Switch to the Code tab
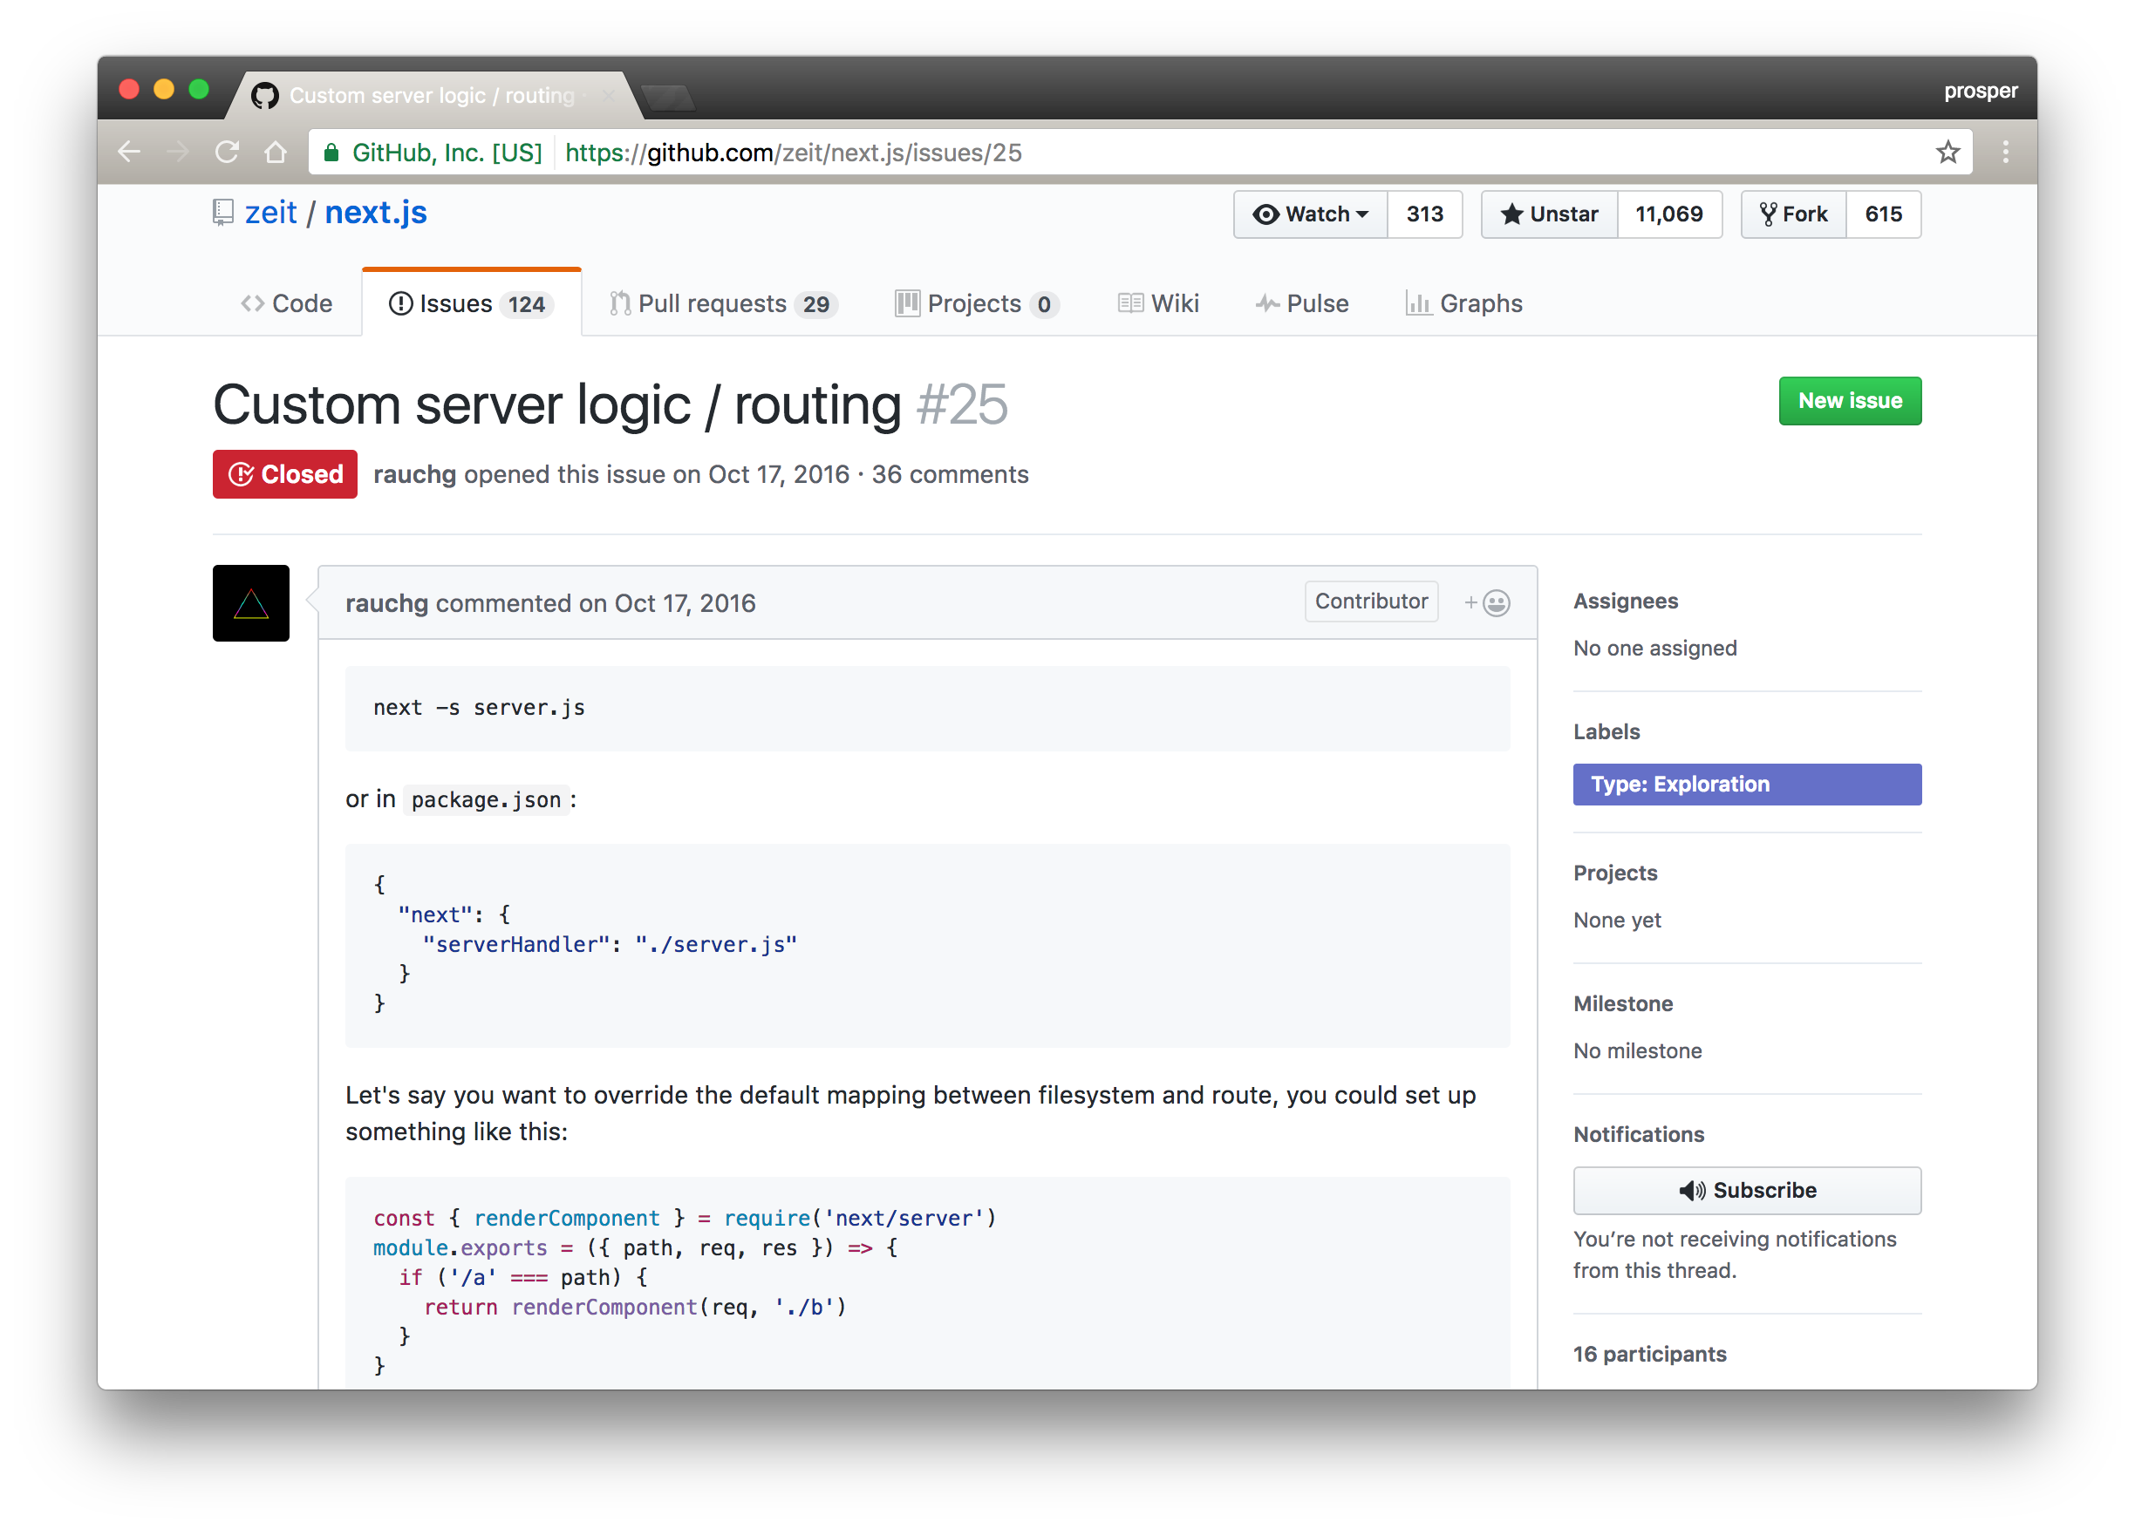This screenshot has width=2135, height=1529. 287,304
